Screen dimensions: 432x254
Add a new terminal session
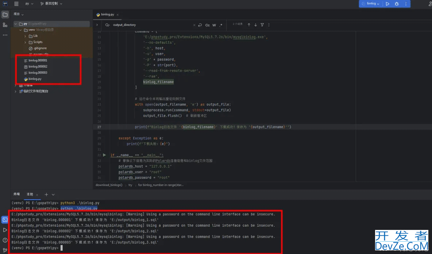point(46,195)
